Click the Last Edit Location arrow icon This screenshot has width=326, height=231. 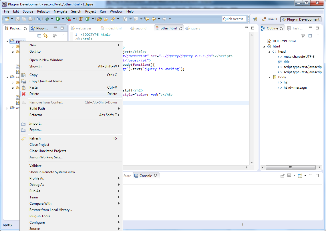coord(147,19)
